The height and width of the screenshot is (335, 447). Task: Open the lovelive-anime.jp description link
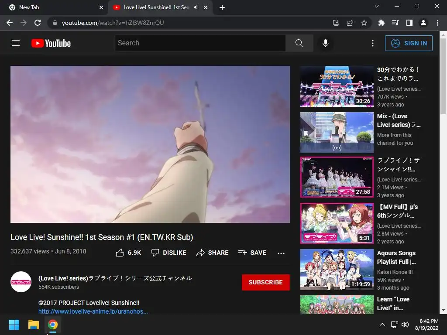pos(93,311)
